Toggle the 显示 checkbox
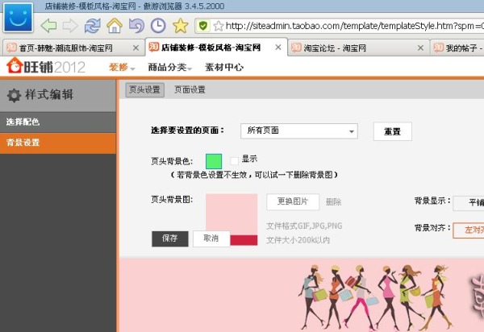Viewport: 484px width, 332px height. pos(234,160)
